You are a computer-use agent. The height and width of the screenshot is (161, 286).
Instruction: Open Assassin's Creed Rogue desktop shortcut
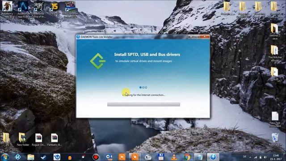(x=23, y=9)
